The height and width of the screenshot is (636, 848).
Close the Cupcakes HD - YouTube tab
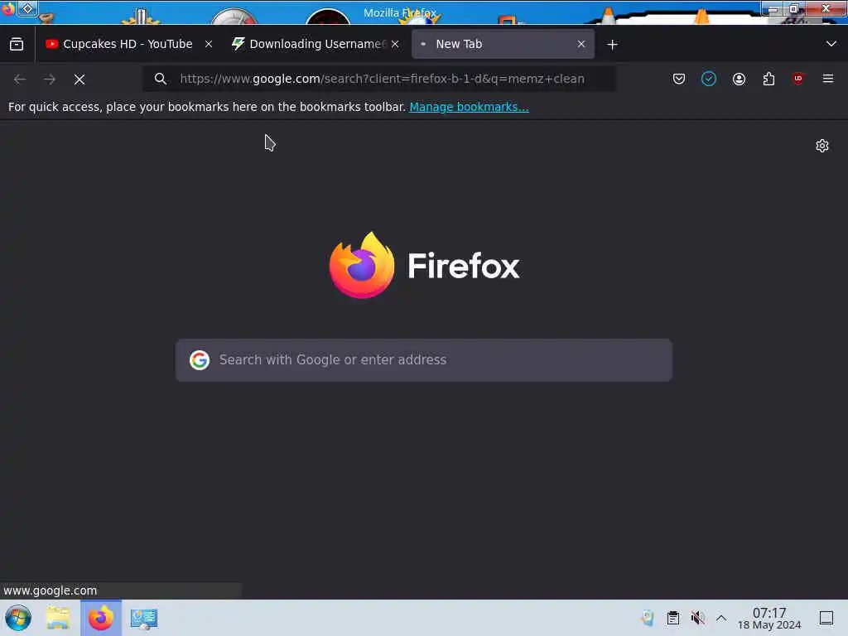coord(209,45)
